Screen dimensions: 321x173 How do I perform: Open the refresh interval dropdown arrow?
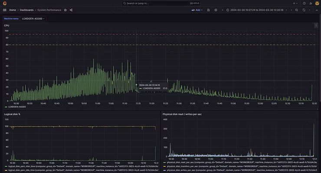click(x=310, y=10)
